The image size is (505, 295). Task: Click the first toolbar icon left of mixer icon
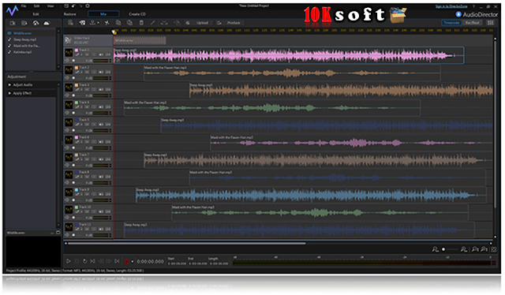pyautogui.click(x=70, y=23)
